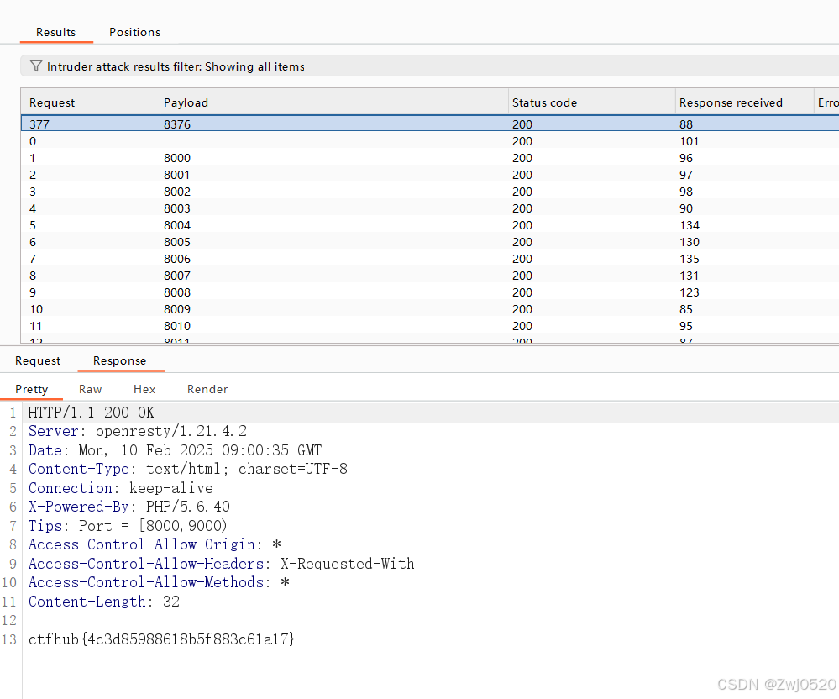This screenshot has width=839, height=699.
Task: Expand the Intruder attack results filter bar
Action: 168,66
